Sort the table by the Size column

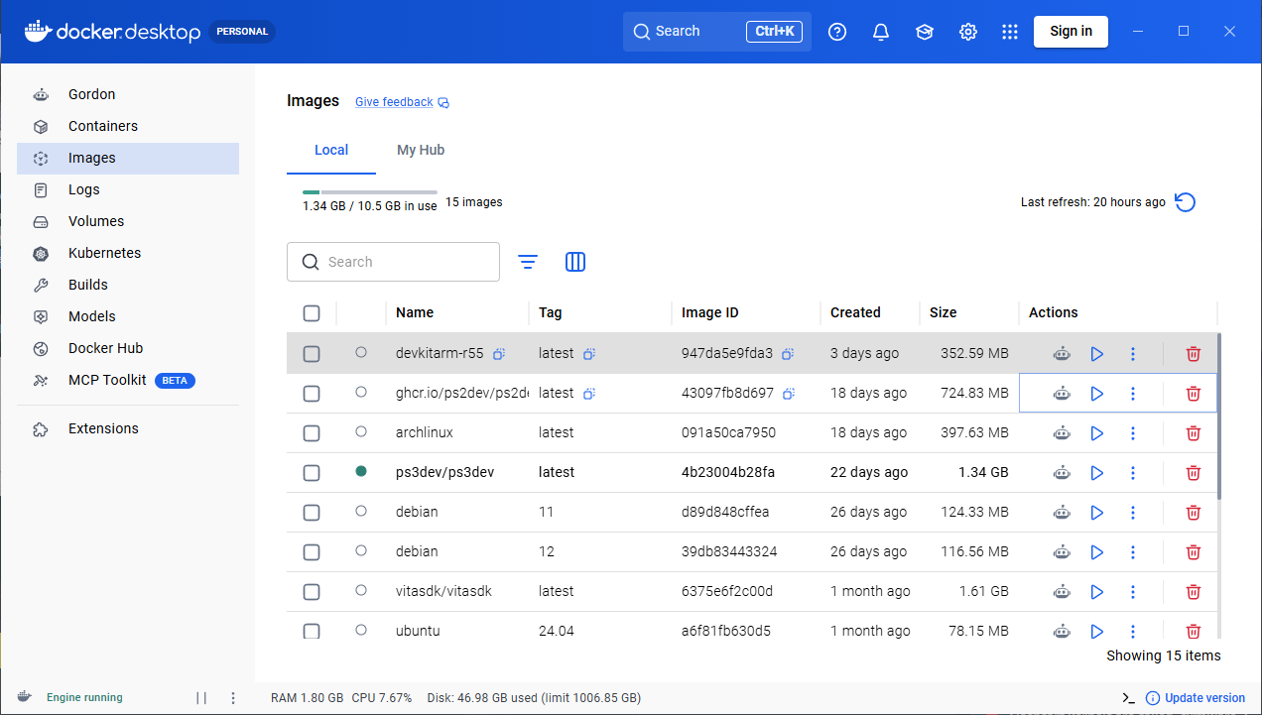click(x=943, y=312)
